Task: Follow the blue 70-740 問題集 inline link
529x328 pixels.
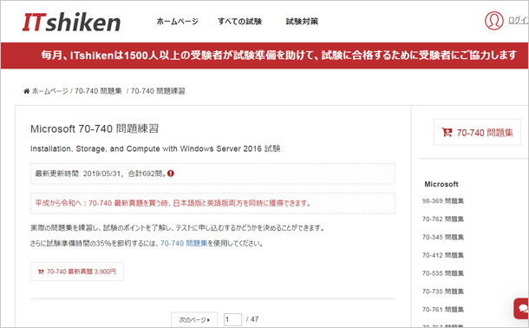Action: (184, 243)
